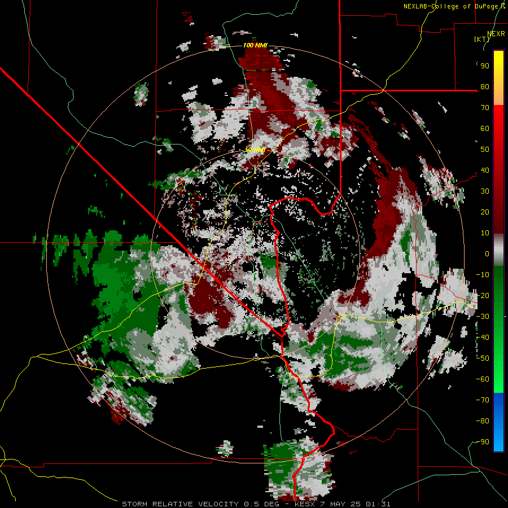The height and width of the screenshot is (508, 508).
Task: Click the 0 value on velocity scale
Action: [x=487, y=253]
